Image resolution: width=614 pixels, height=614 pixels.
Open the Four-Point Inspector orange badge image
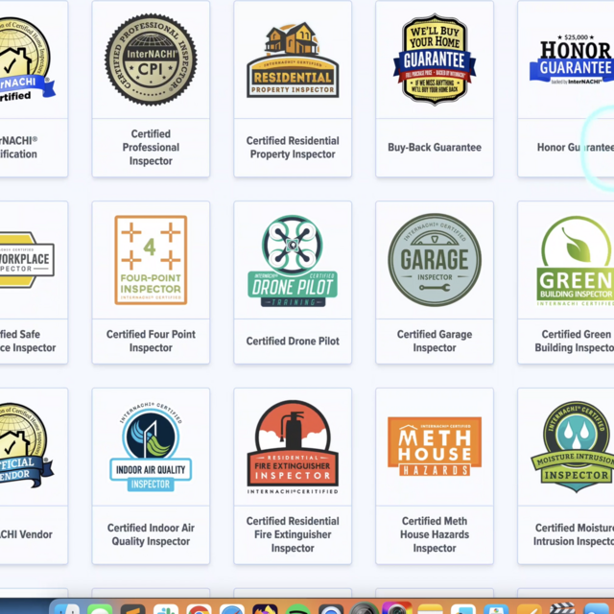click(151, 259)
